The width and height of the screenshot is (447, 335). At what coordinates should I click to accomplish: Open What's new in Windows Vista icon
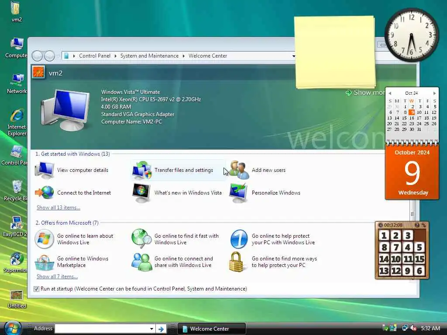(x=141, y=193)
